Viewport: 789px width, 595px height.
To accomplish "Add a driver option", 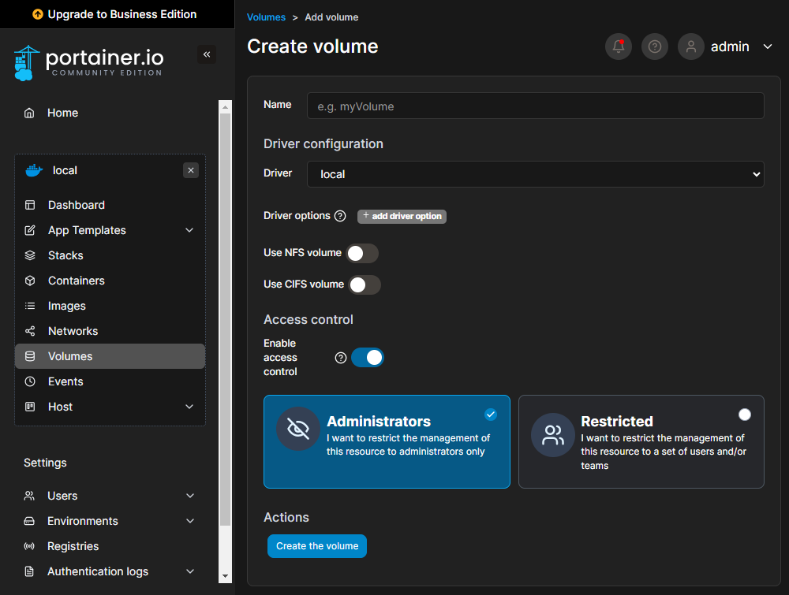I will click(402, 216).
